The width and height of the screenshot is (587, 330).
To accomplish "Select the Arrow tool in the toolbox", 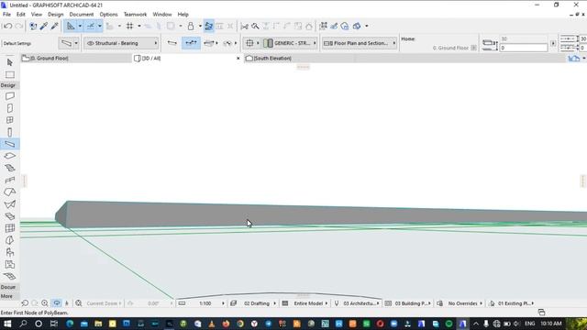I will click(10, 62).
